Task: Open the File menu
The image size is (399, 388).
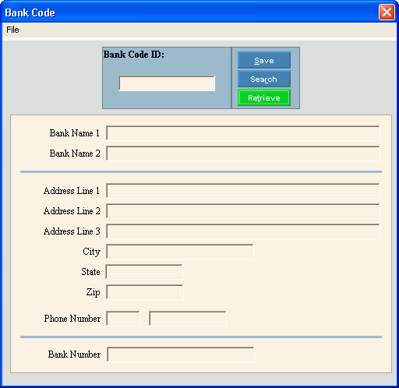Action: pyautogui.click(x=12, y=30)
